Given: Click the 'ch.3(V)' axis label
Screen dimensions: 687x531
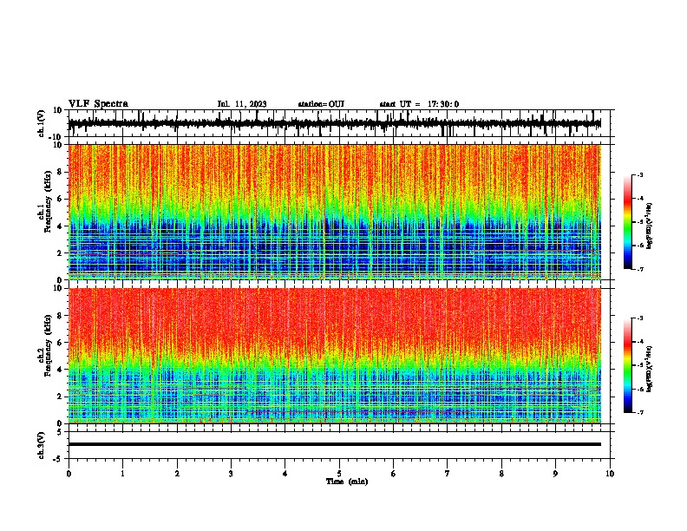Looking at the screenshot, I should pos(42,445).
